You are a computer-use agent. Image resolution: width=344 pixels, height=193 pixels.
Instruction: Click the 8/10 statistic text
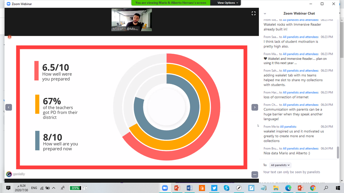pyautogui.click(x=52, y=137)
